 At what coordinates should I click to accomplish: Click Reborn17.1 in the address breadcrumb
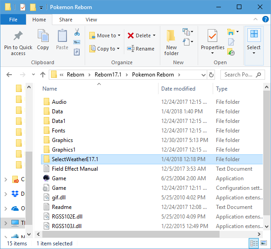click(108, 75)
